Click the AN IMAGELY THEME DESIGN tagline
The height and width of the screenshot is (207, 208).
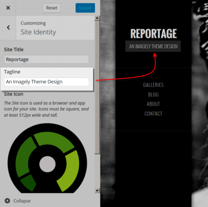153,46
